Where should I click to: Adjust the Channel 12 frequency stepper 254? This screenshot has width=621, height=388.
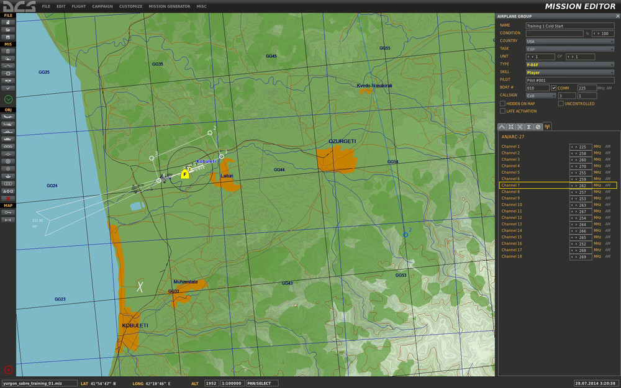[x=581, y=218]
